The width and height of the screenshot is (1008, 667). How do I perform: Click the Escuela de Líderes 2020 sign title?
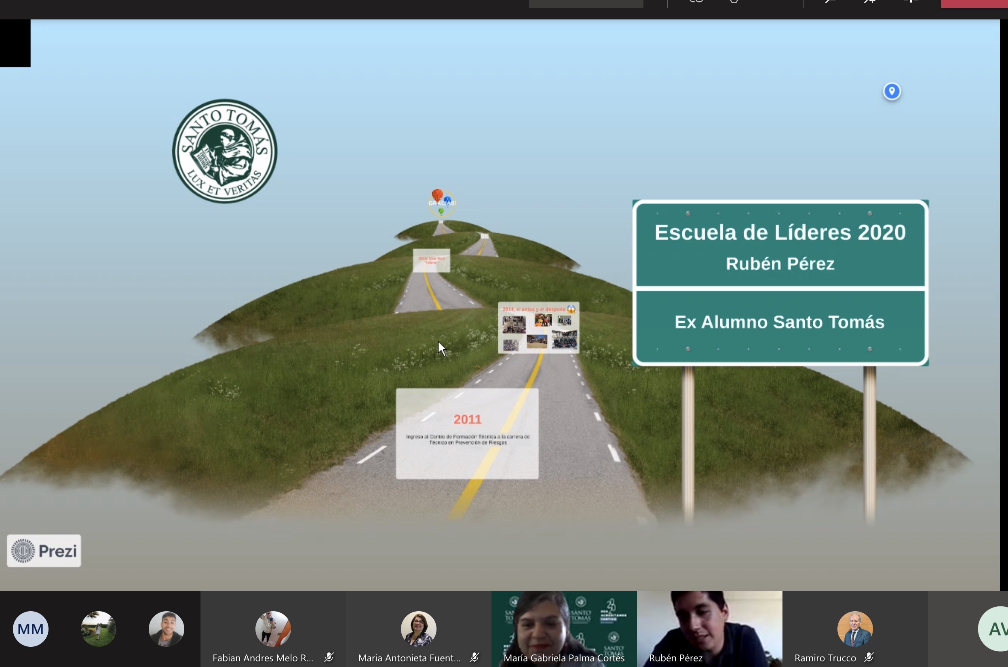780,233
